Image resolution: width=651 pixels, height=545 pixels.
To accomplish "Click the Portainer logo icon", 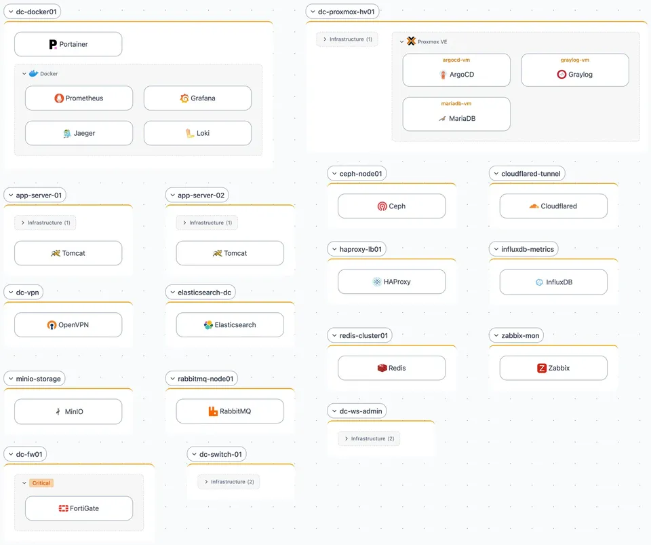I will click(53, 44).
